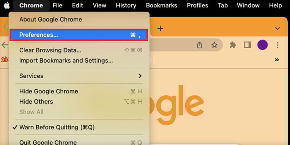Open the Help menu
Screen dimensions: 290x145
point(275,5)
